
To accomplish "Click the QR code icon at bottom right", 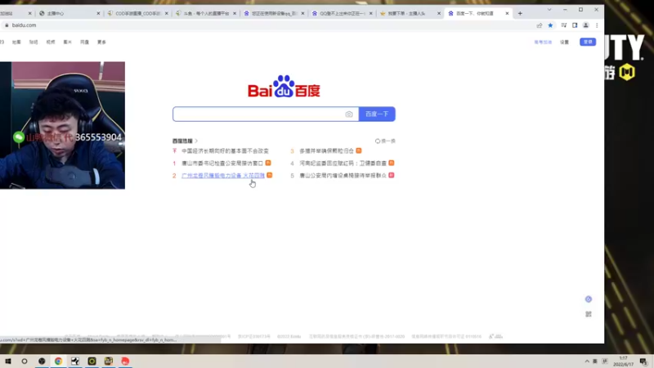I will (x=588, y=314).
